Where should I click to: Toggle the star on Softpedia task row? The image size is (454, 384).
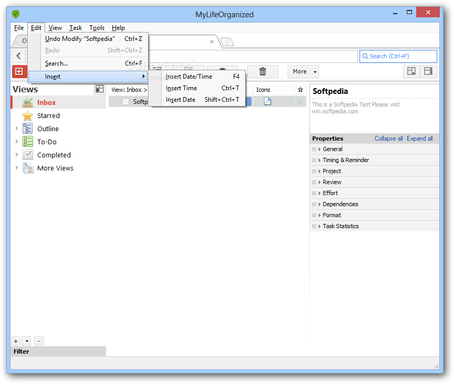pos(300,102)
